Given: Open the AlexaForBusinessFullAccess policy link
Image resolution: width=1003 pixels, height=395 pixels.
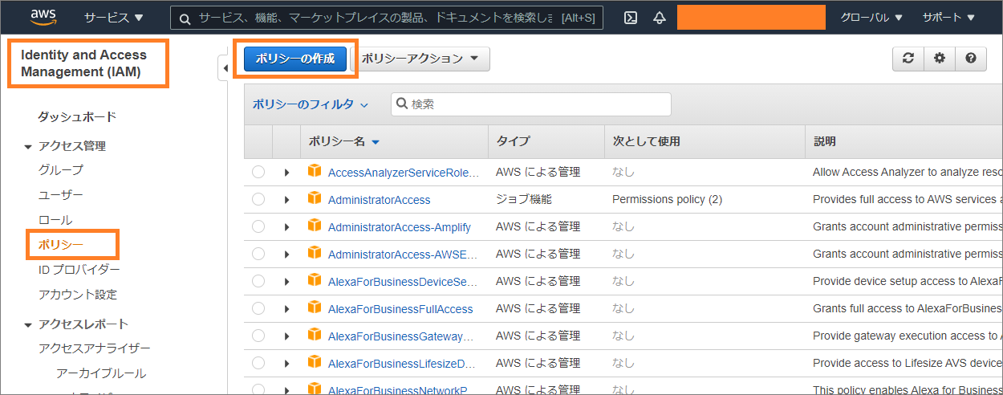Looking at the screenshot, I should pos(400,309).
